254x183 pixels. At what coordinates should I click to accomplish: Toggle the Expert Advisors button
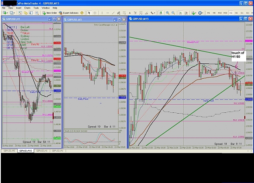click(x=69, y=13)
